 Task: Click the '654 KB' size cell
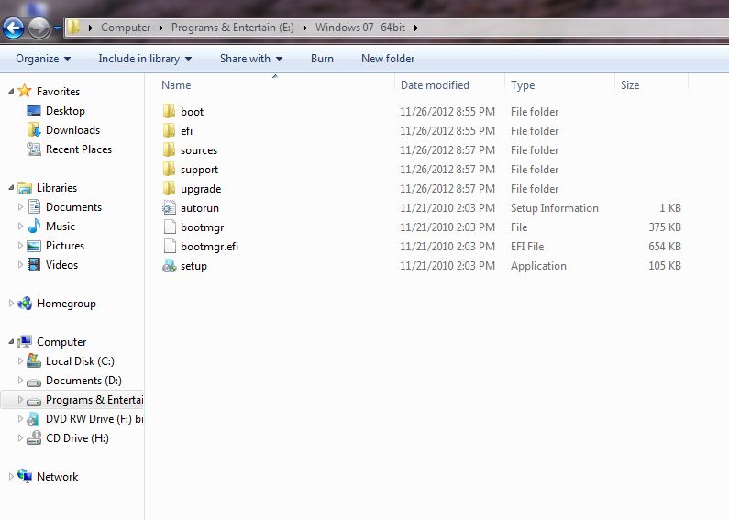tap(665, 247)
